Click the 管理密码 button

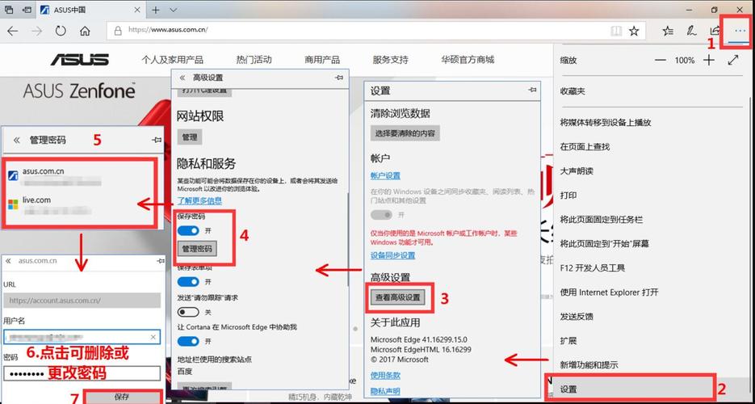tap(196, 249)
